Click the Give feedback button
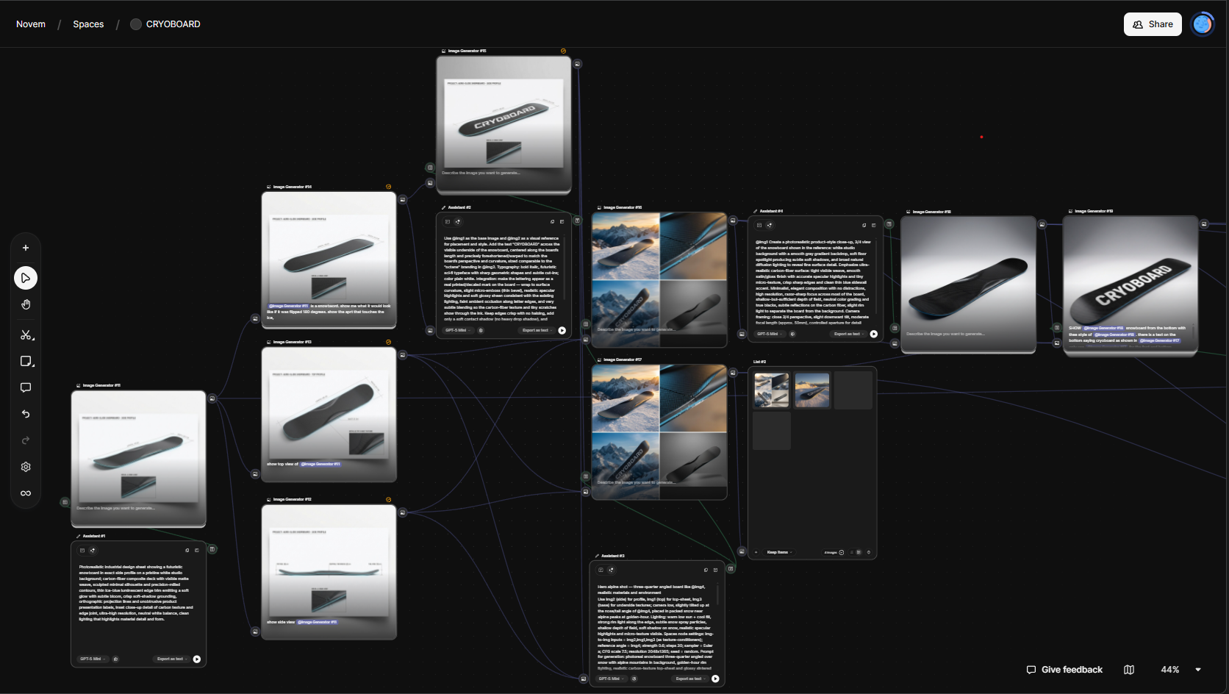The image size is (1229, 694). tap(1064, 670)
